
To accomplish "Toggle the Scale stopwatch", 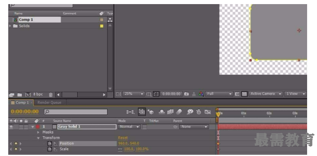I will click(49, 149).
